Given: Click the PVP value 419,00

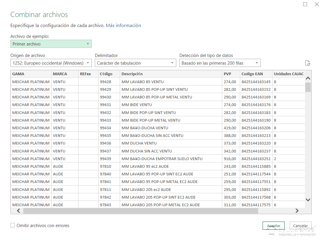Looking at the screenshot, I should click(x=231, y=128).
